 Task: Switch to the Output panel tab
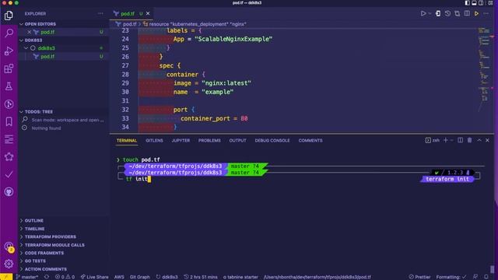[237, 141]
